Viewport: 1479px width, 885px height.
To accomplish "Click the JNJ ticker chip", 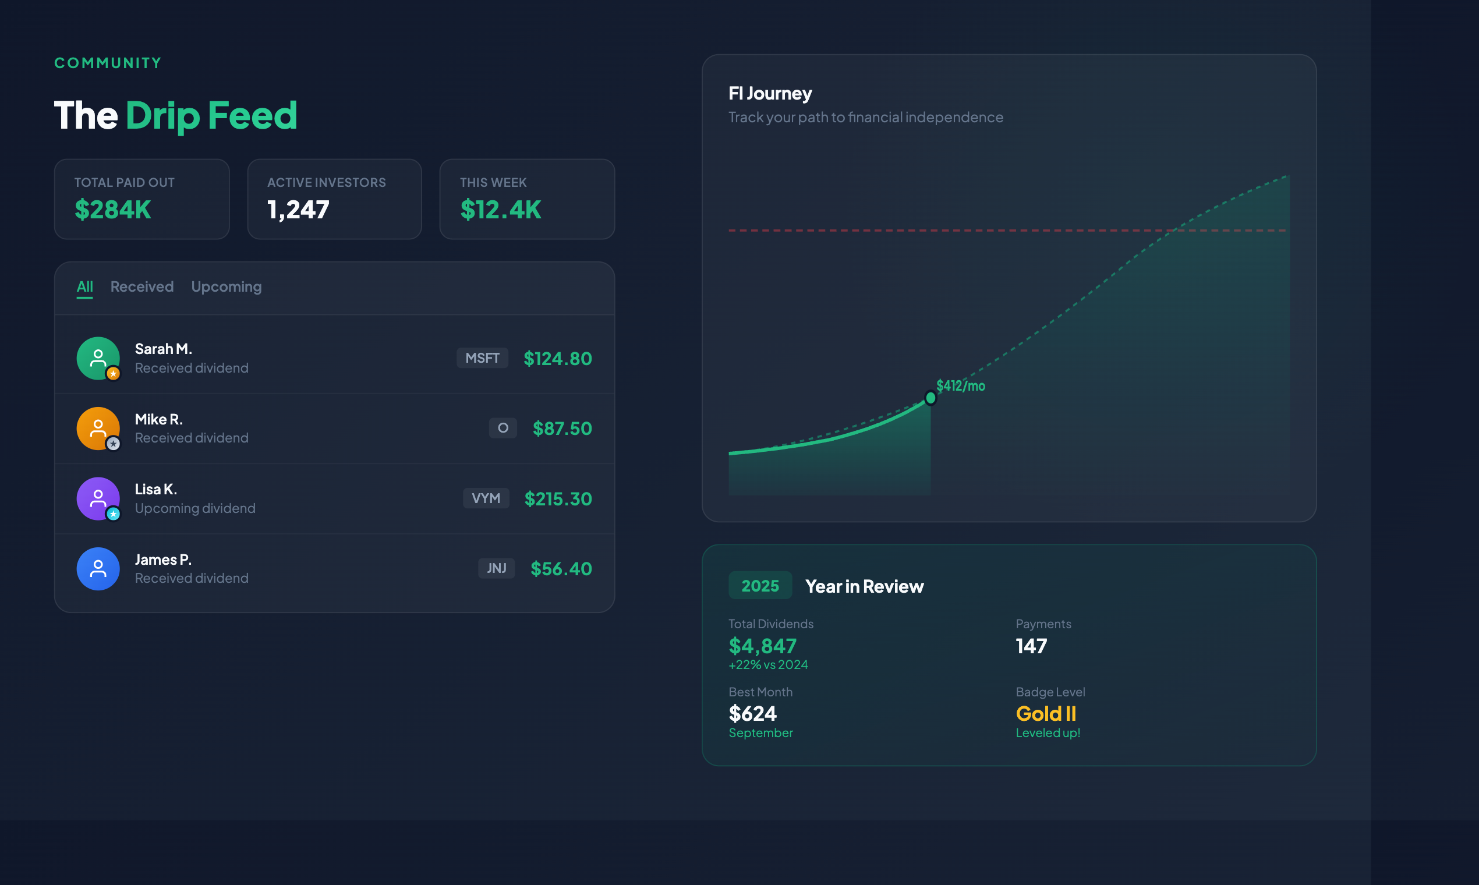I will pos(496,568).
